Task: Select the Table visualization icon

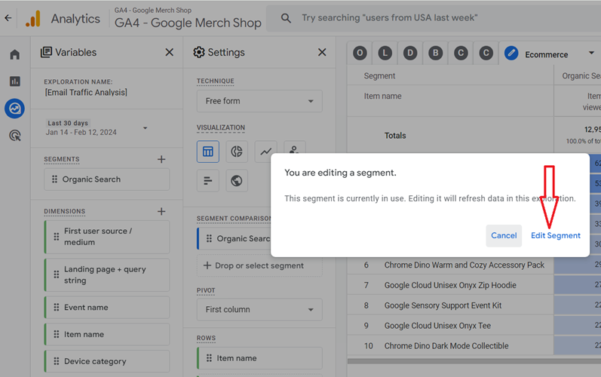Action: (208, 152)
